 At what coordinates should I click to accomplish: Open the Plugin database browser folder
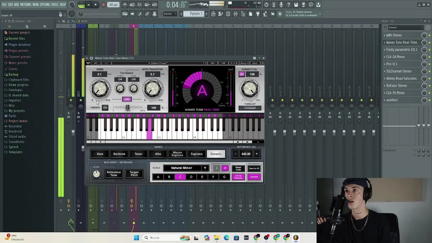pyautogui.click(x=20, y=45)
